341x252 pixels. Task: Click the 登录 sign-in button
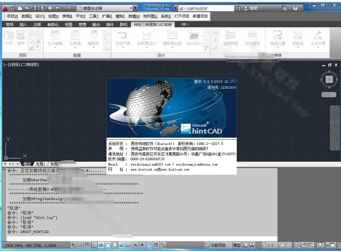[251, 8]
